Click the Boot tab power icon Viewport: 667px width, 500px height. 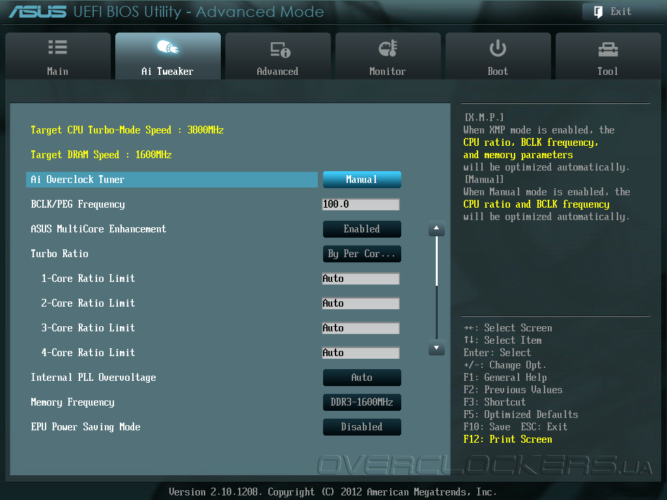[x=498, y=48]
